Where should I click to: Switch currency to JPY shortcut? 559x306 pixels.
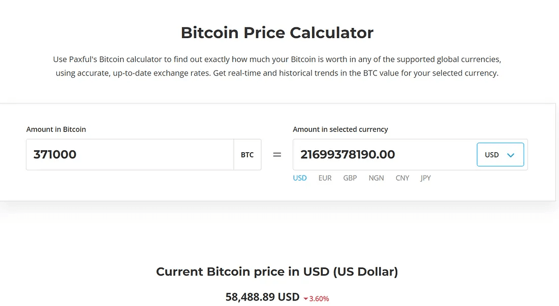coord(425,178)
